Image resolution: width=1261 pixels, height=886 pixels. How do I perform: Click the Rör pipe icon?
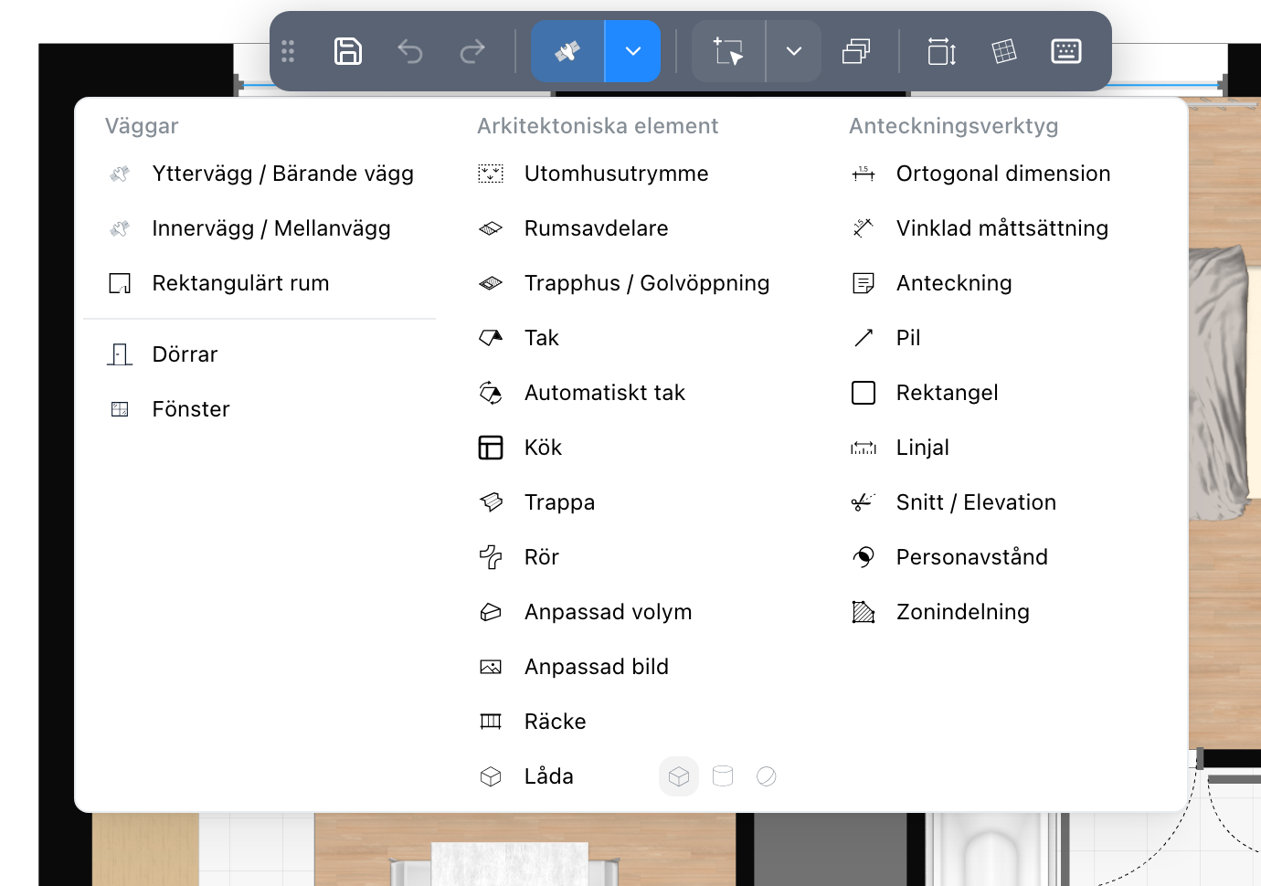coord(491,557)
